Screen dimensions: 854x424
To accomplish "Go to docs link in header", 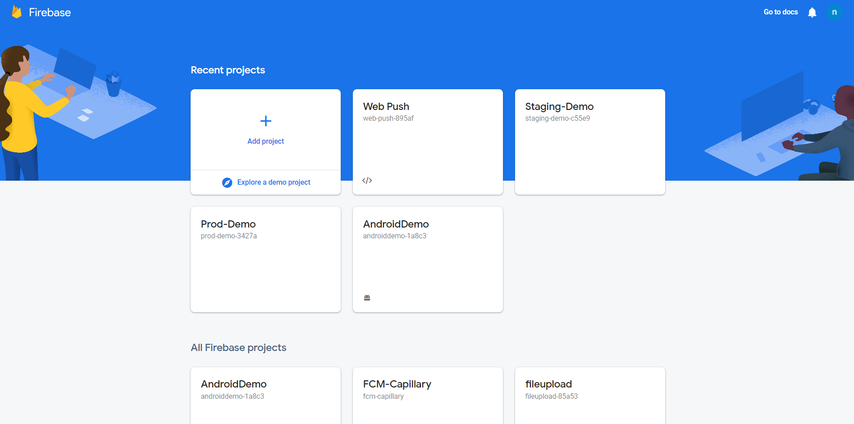I will 781,12.
